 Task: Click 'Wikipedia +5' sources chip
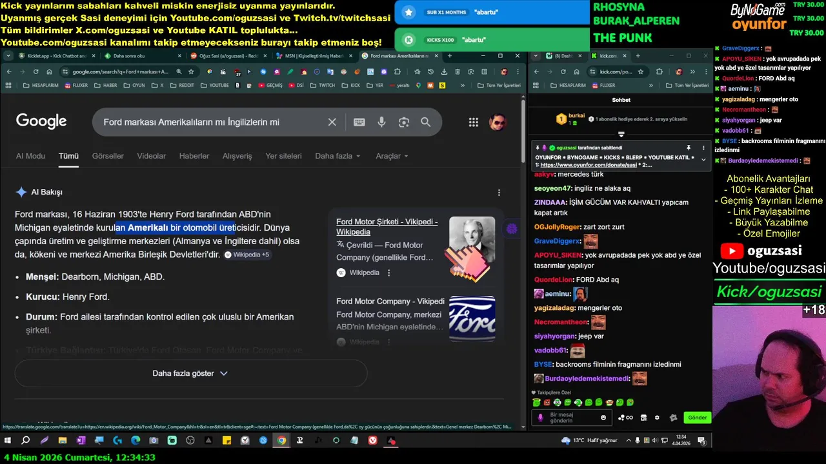tap(247, 255)
